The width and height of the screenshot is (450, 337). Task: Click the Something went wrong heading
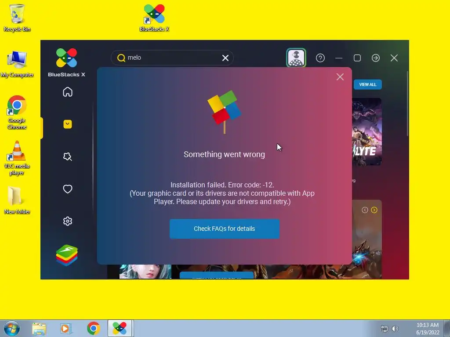(225, 154)
